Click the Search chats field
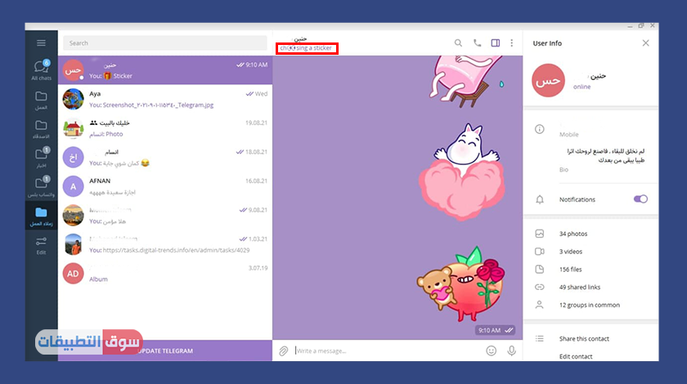This screenshot has height=384, width=687. [164, 43]
